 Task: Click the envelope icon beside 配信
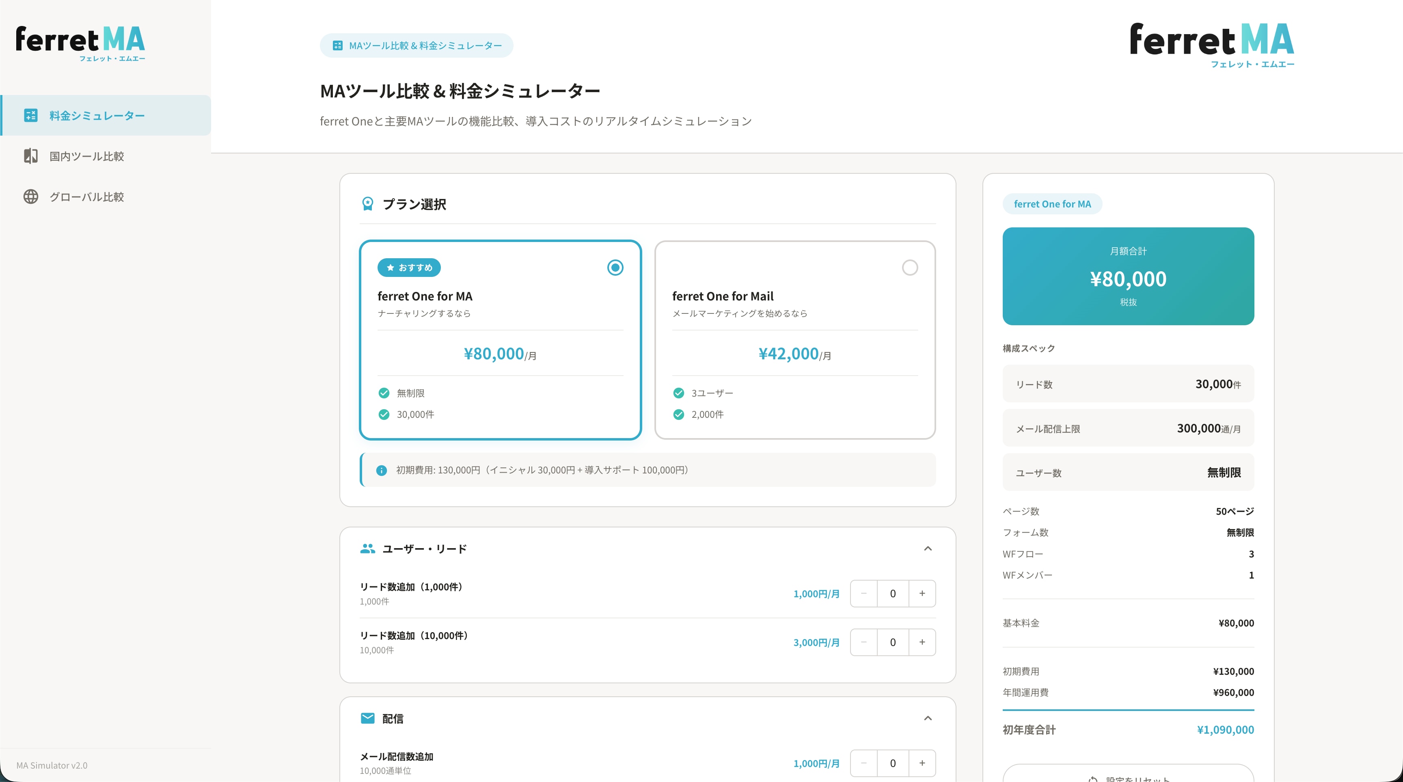click(x=368, y=718)
